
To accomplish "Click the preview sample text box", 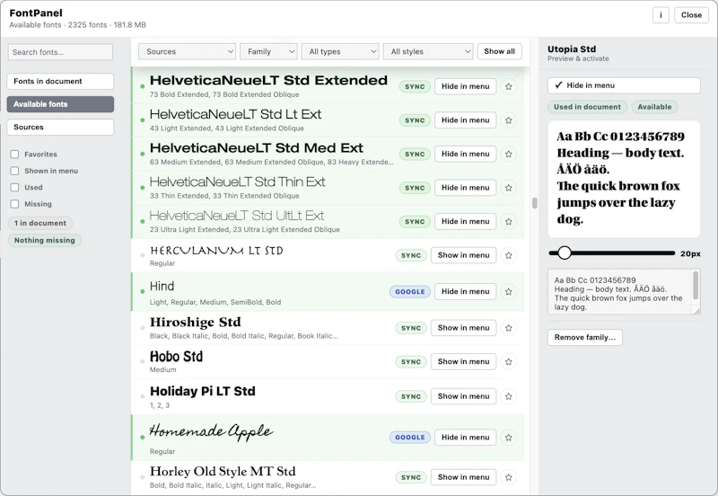I will (x=624, y=292).
